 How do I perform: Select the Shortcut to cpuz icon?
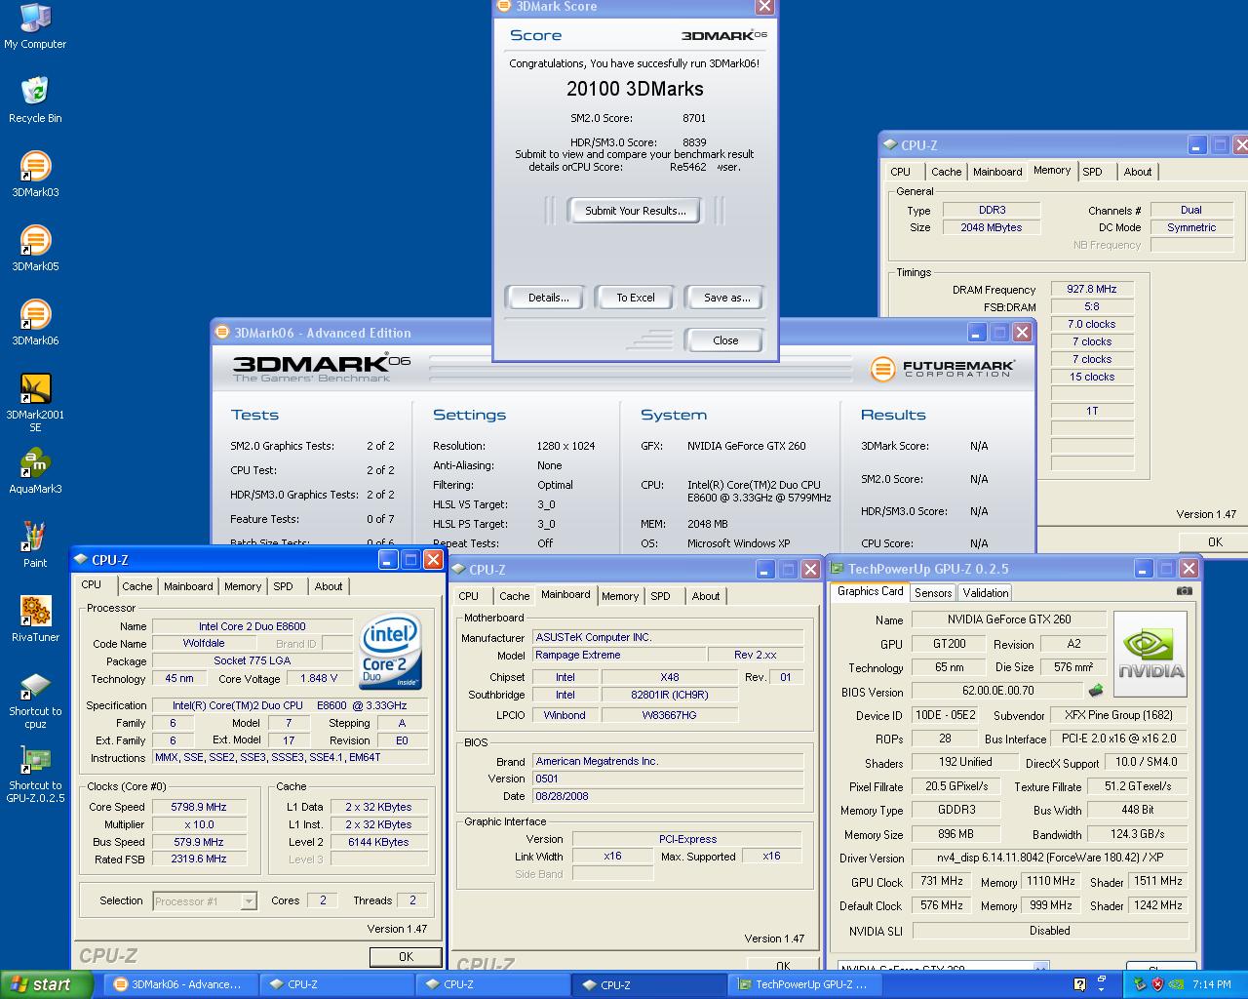pos(35,699)
